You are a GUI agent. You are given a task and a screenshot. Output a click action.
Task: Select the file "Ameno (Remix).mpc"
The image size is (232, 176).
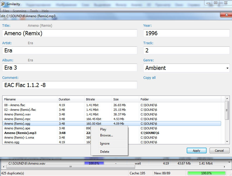click(x=17, y=119)
